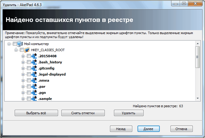The image size is (205, 138).
Task: Click the scrollbar up arrow in the tree
Action: pyautogui.click(x=198, y=44)
